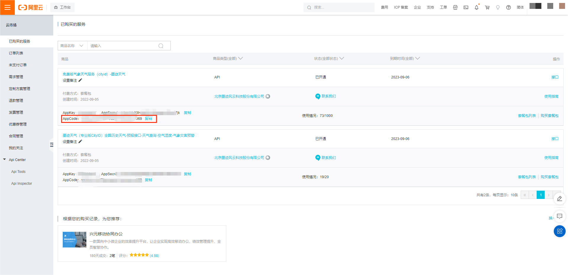
Task: Click the 请输入 product search field
Action: [123, 46]
